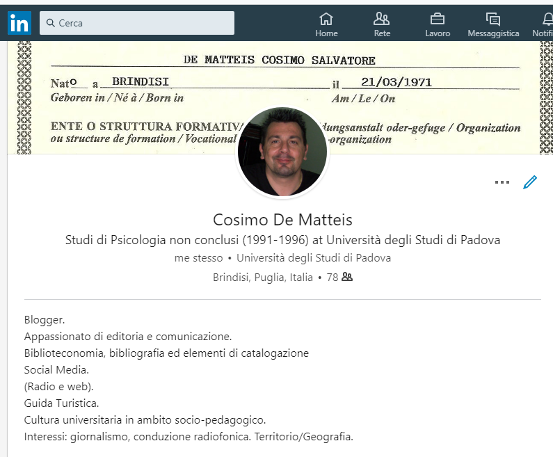Click the LinkedIn logo icon
Viewport: 553px width, 457px height.
[x=19, y=23]
